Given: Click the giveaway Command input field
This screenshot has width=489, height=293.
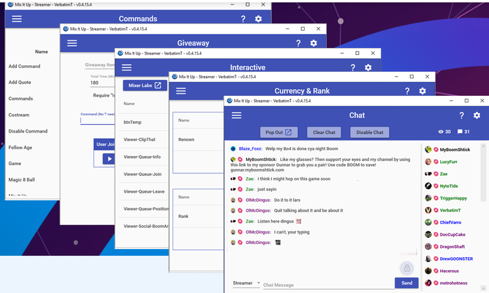Looking at the screenshot, I should pyautogui.click(x=97, y=121).
